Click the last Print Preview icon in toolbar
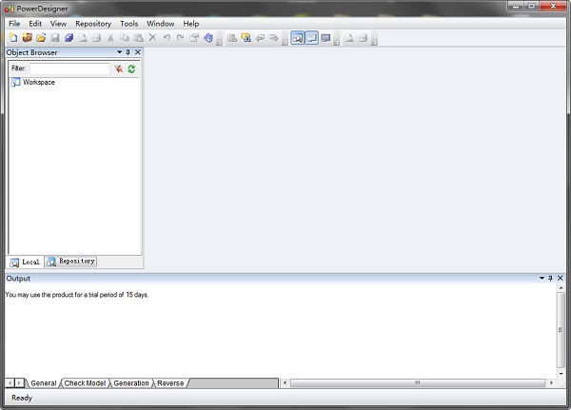This screenshot has height=410, width=571. [349, 37]
